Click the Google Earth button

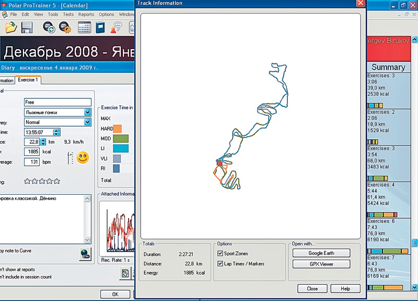[x=321, y=253]
